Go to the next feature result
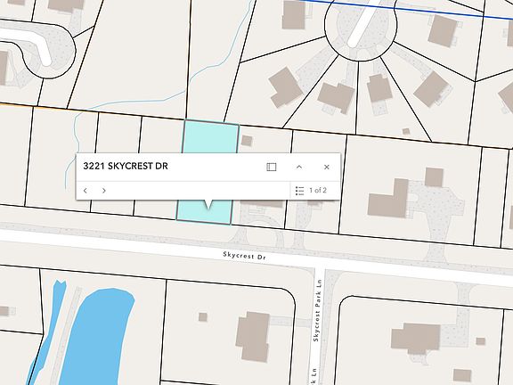The height and width of the screenshot is (385, 513). [x=104, y=191]
